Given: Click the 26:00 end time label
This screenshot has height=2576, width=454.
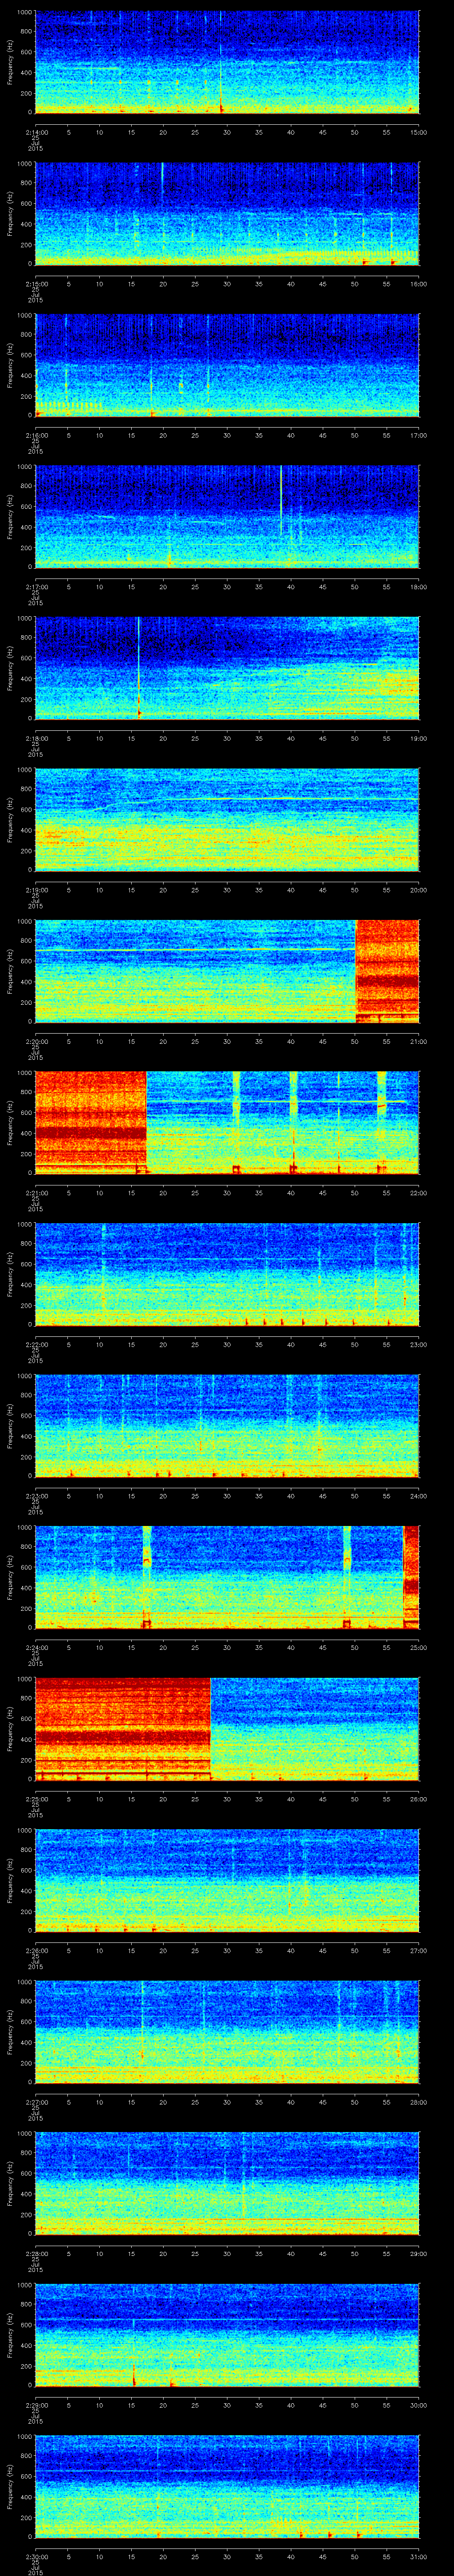Looking at the screenshot, I should [x=418, y=1798].
